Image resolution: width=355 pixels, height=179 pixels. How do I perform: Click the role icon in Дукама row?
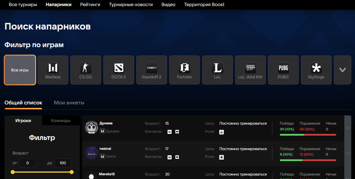(222, 132)
